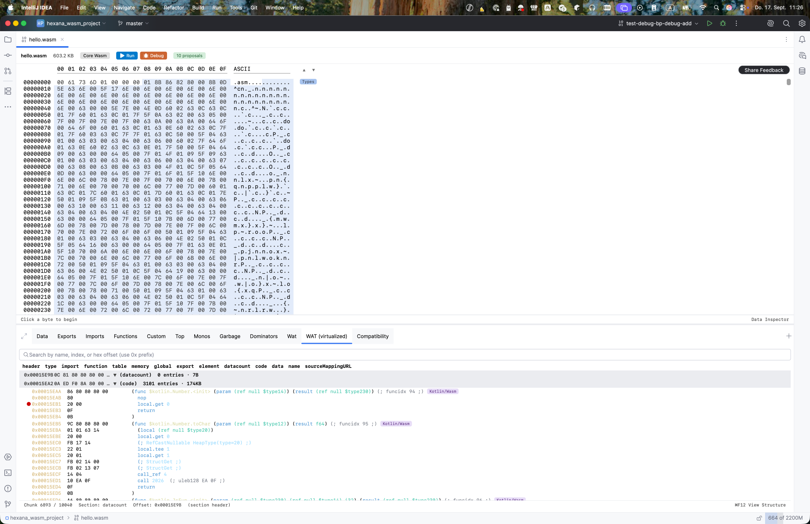Collapse the (datacount) section row
This screenshot has height=524, width=810.
click(115, 375)
